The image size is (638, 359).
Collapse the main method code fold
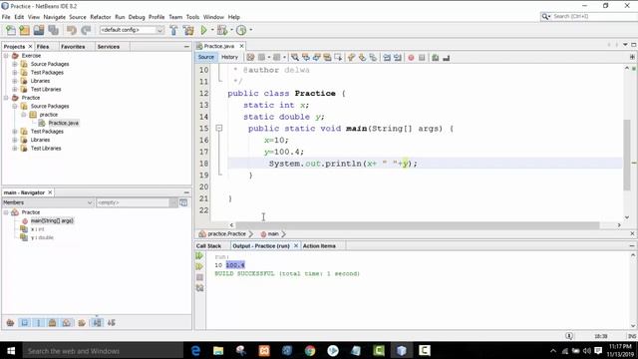(x=219, y=129)
